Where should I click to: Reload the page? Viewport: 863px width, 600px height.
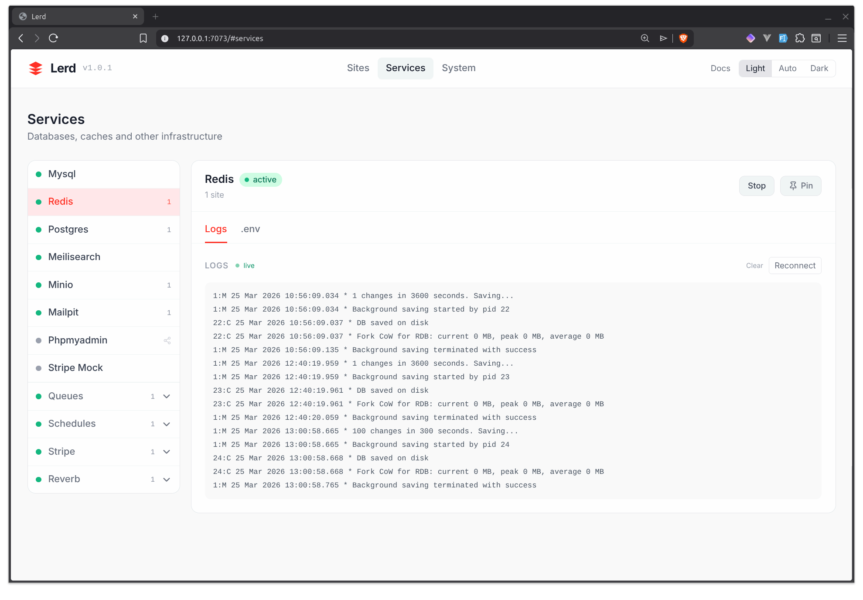53,38
